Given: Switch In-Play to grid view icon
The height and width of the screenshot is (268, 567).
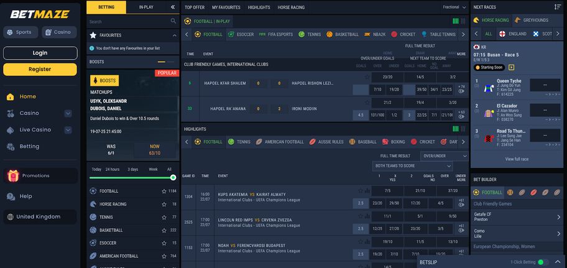Looking at the screenshot, I should [x=463, y=21].
